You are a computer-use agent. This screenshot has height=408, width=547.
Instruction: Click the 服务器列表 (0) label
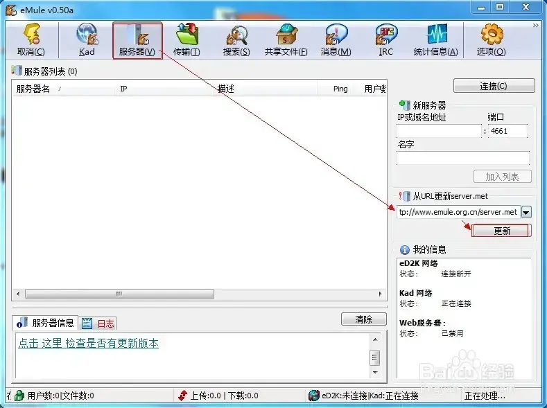pos(51,71)
